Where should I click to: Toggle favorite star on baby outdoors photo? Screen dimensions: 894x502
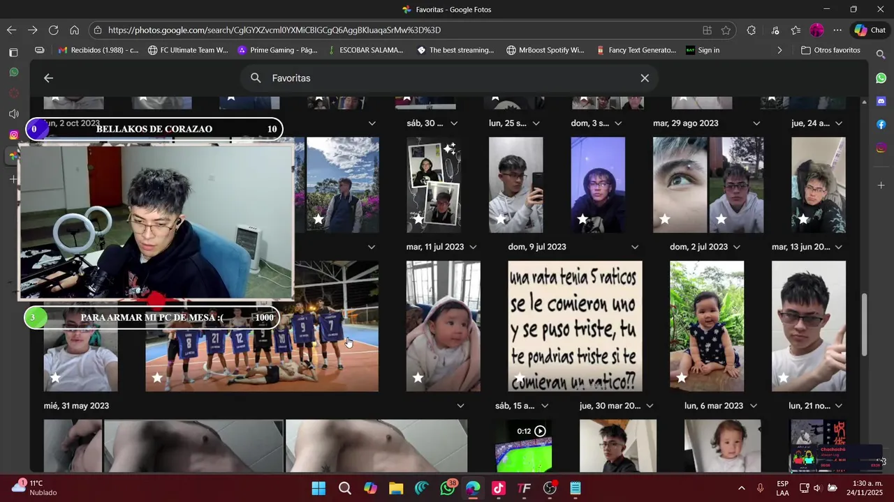tap(682, 378)
